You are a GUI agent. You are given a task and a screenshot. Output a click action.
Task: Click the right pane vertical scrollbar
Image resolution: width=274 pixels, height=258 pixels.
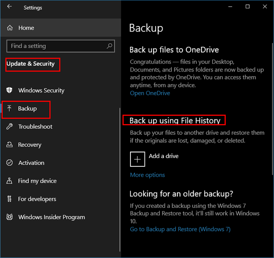coord(273,109)
